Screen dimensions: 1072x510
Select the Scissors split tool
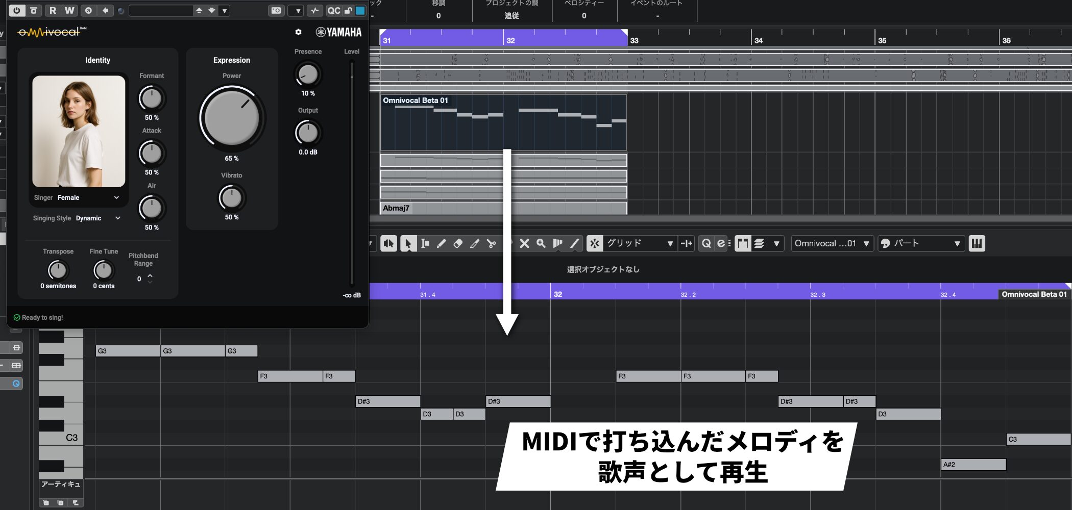(491, 244)
